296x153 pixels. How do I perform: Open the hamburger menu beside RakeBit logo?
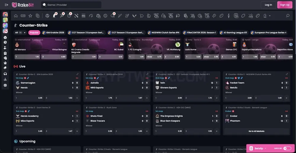pyautogui.click(x=6, y=5)
